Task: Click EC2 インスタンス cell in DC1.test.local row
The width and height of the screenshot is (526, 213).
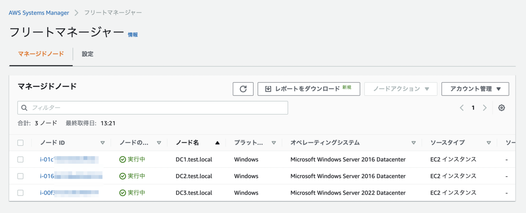Action: (x=453, y=159)
